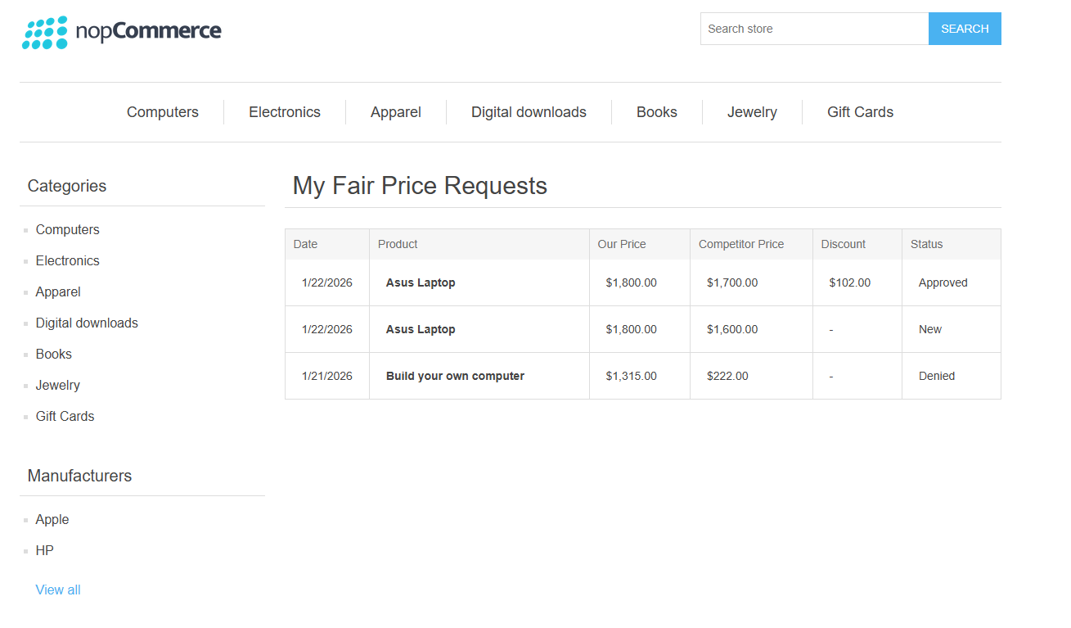Click View all manufacturers link
1071x628 pixels.
(58, 590)
